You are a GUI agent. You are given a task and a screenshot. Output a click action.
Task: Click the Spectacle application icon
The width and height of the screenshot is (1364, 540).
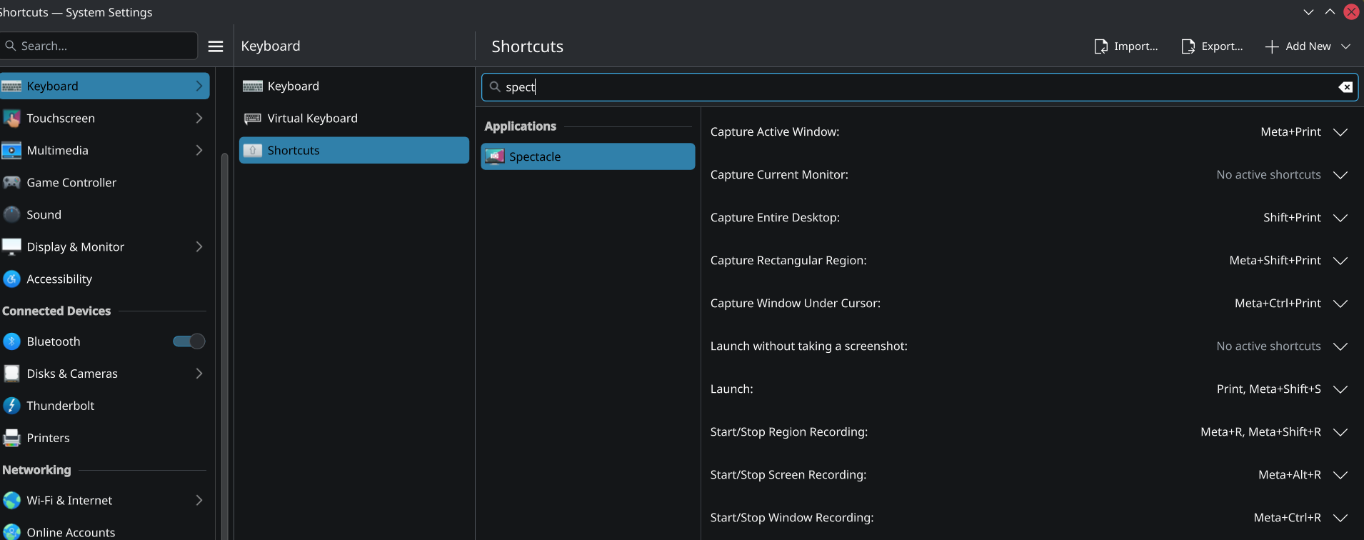click(495, 156)
